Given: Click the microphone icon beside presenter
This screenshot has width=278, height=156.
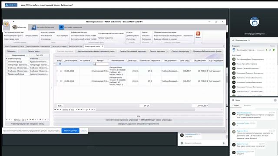Looking at the screenshot, I should tap(267, 50).
